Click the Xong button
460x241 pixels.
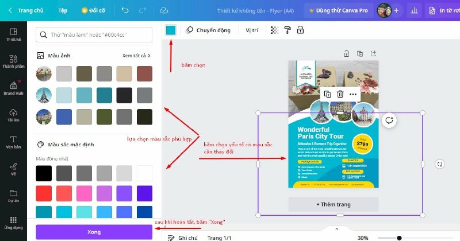pos(94,232)
